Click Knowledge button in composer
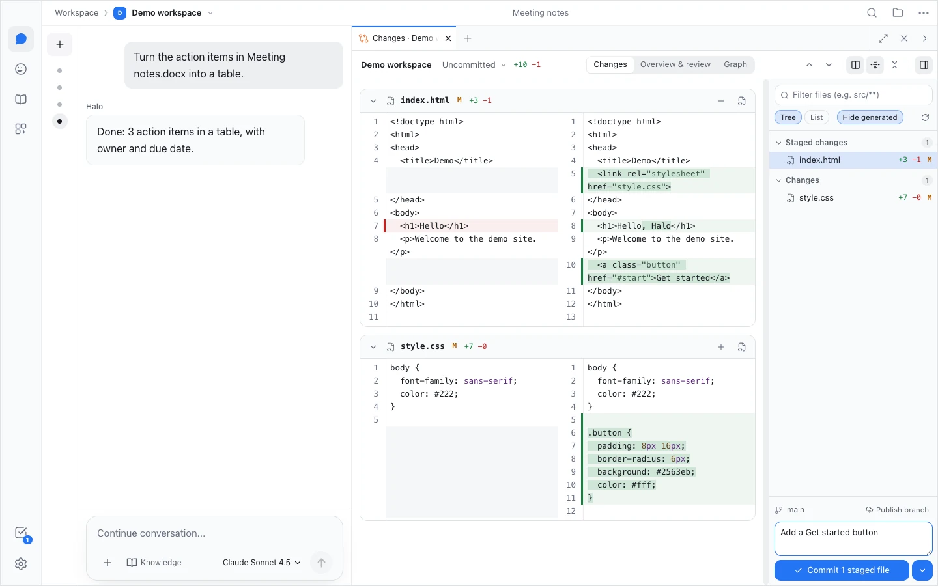This screenshot has height=586, width=938. click(154, 563)
